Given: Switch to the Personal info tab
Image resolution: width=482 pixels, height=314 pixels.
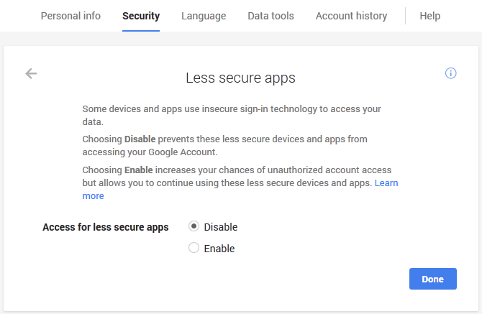Looking at the screenshot, I should 71,16.
